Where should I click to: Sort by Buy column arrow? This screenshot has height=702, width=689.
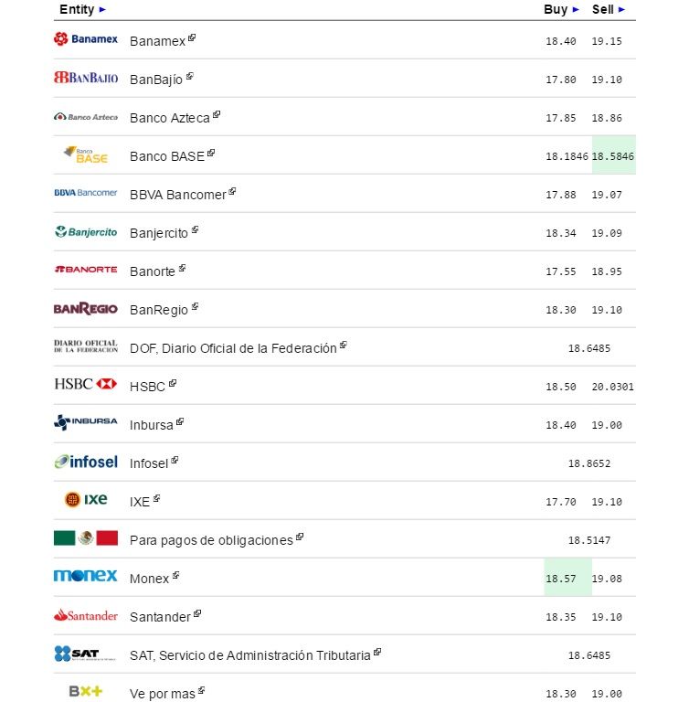coord(576,9)
